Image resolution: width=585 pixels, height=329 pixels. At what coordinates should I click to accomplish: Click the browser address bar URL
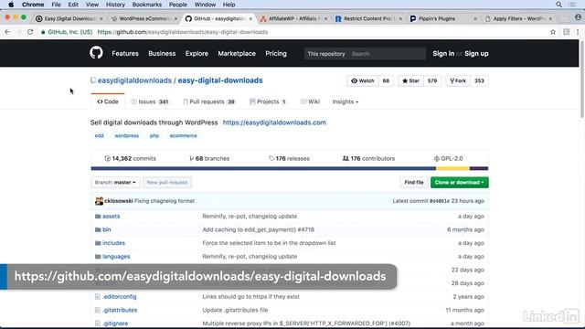tap(183, 32)
